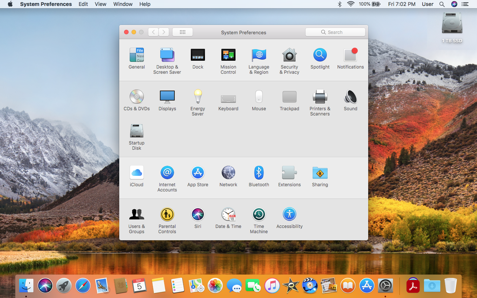Open the Sound preferences pane

351,100
